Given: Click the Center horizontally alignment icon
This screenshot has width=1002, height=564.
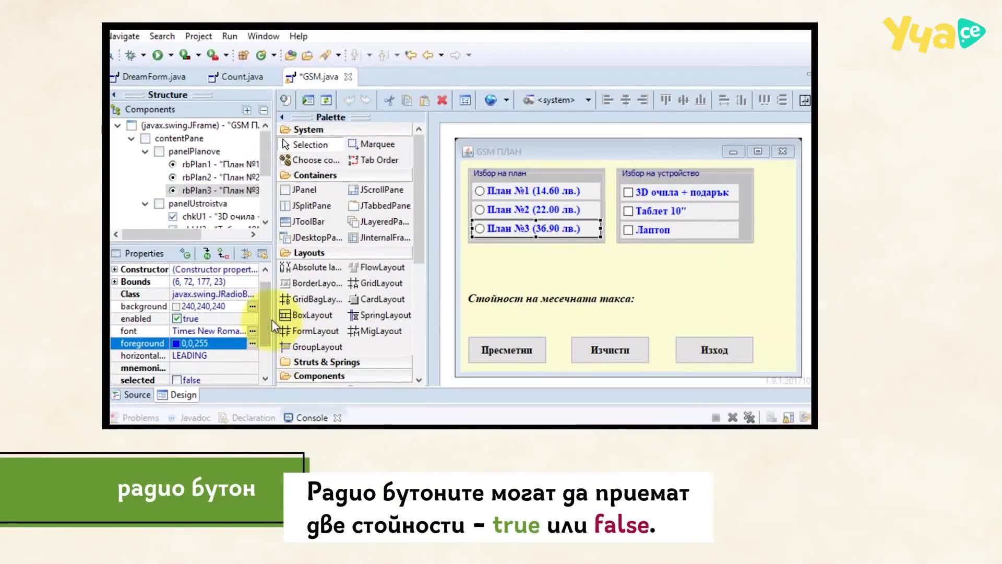Looking at the screenshot, I should coord(625,100).
